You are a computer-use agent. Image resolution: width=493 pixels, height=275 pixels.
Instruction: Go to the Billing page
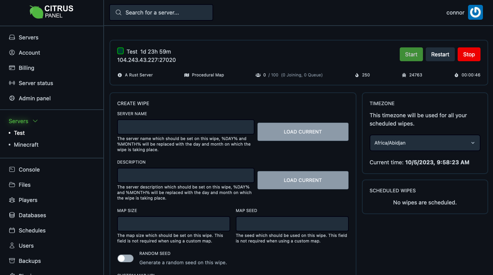pyautogui.click(x=26, y=68)
